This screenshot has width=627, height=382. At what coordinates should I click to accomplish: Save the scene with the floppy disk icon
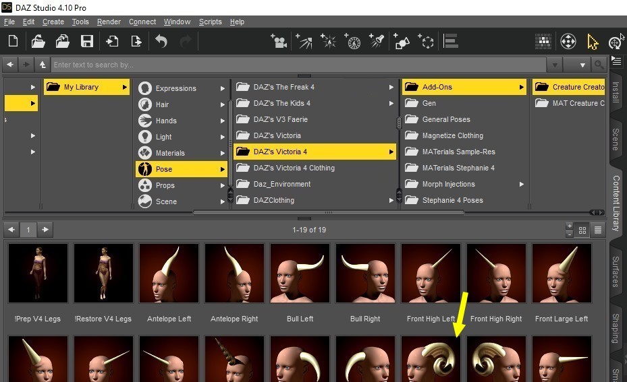87,41
